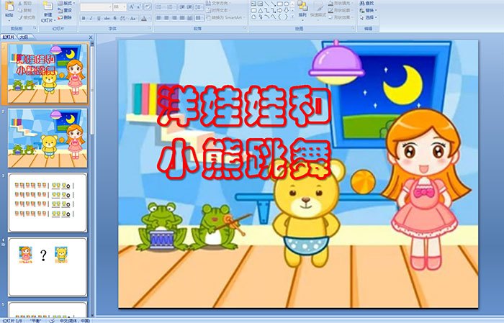504x323 pixels.
Task: Open Shape Outline (形状轮廓) color menu
Action: click(x=341, y=10)
